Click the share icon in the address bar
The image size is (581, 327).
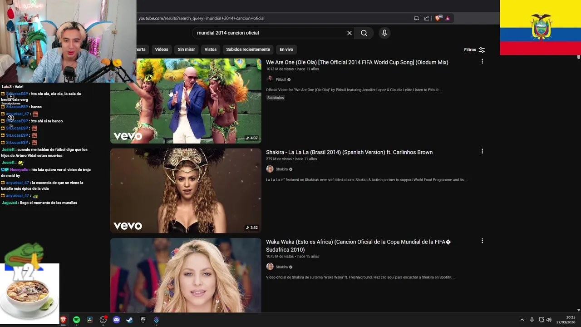click(x=427, y=18)
